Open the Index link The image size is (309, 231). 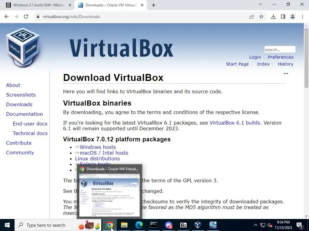click(263, 64)
